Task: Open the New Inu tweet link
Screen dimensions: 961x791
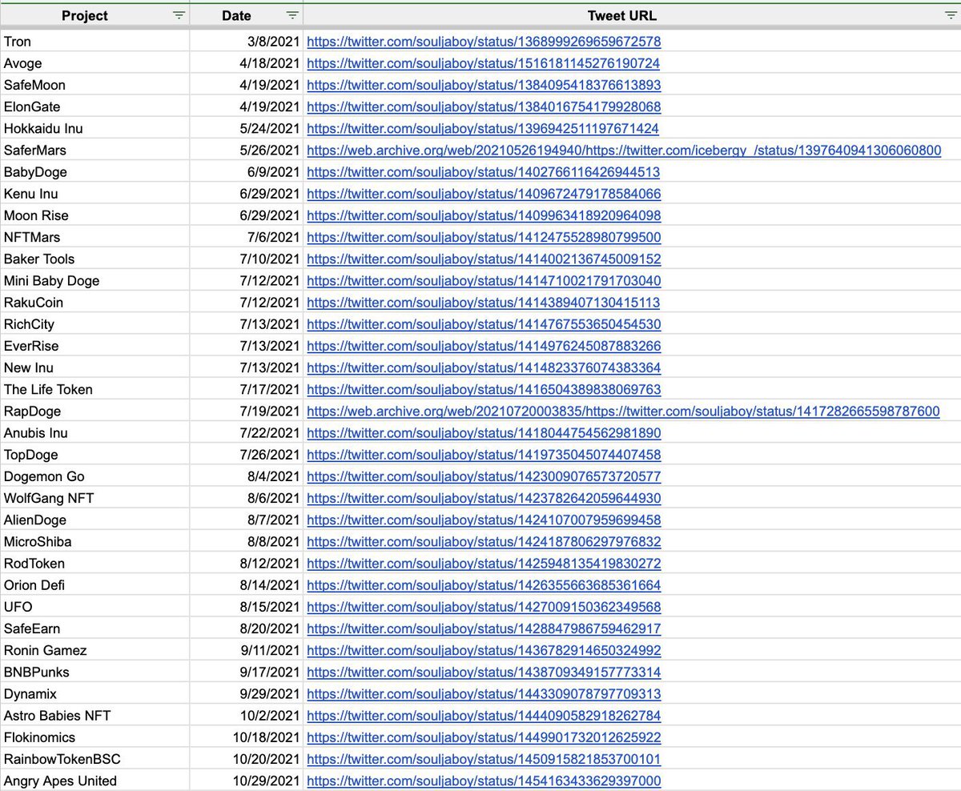Action: click(484, 367)
